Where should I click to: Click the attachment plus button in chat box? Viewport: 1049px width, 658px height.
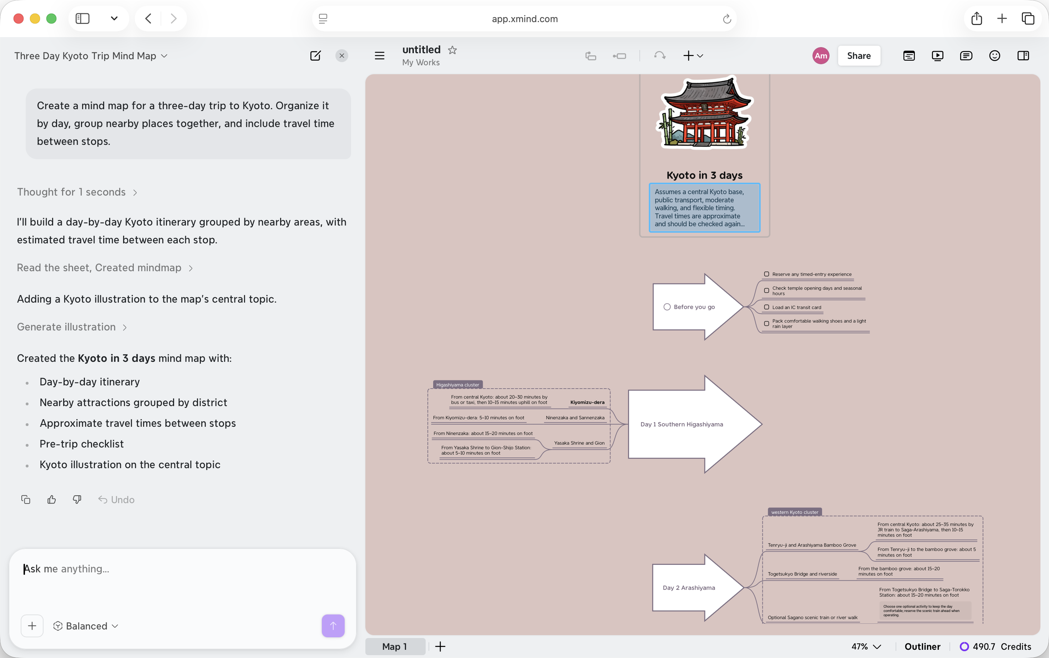tap(32, 626)
